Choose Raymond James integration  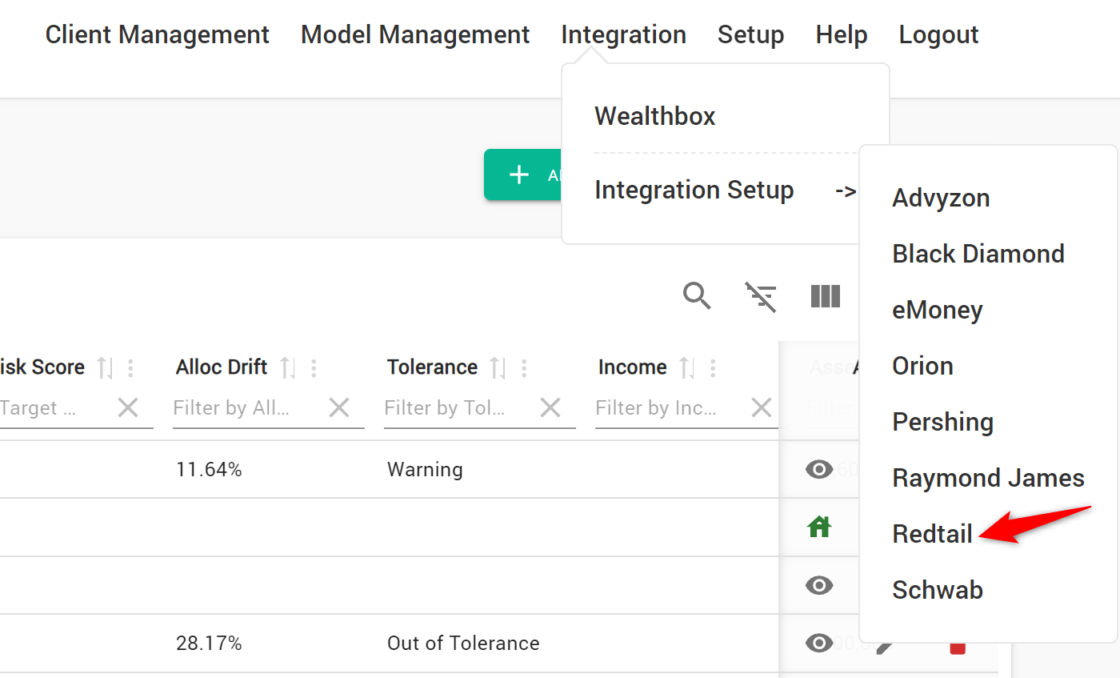(988, 478)
